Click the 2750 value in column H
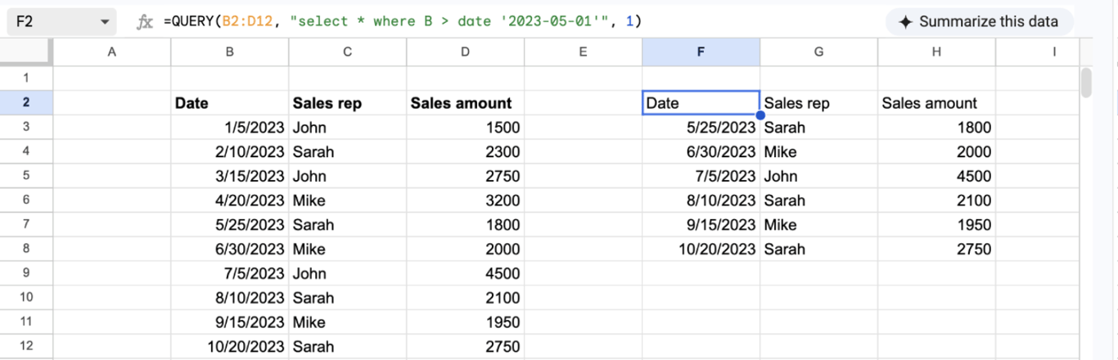 (973, 250)
